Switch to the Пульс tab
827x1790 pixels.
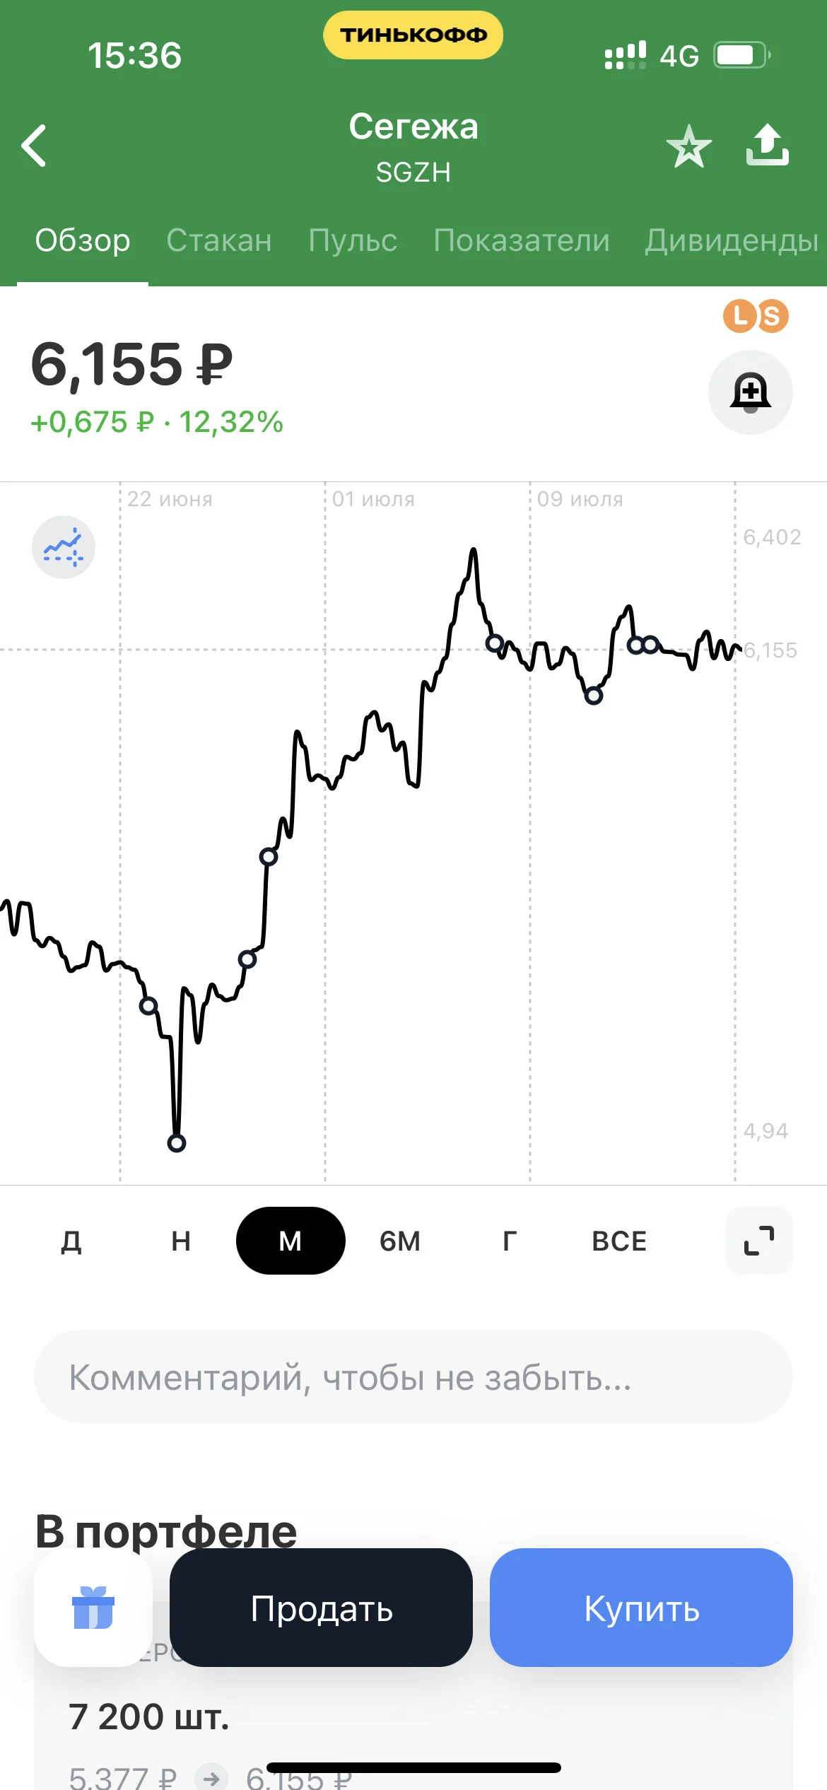353,240
